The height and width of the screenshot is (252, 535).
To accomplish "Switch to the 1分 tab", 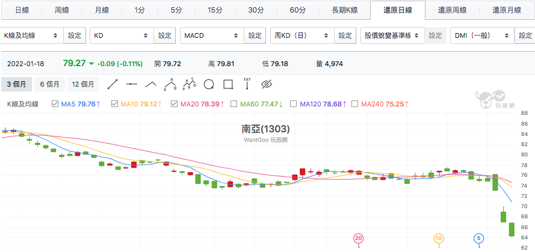I will coord(139,10).
